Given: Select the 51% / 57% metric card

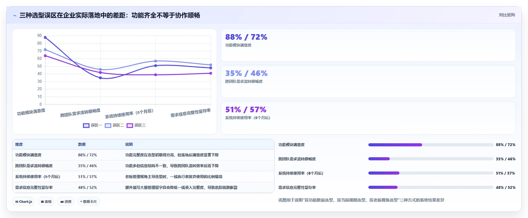Looking at the screenshot, I should coord(368,118).
